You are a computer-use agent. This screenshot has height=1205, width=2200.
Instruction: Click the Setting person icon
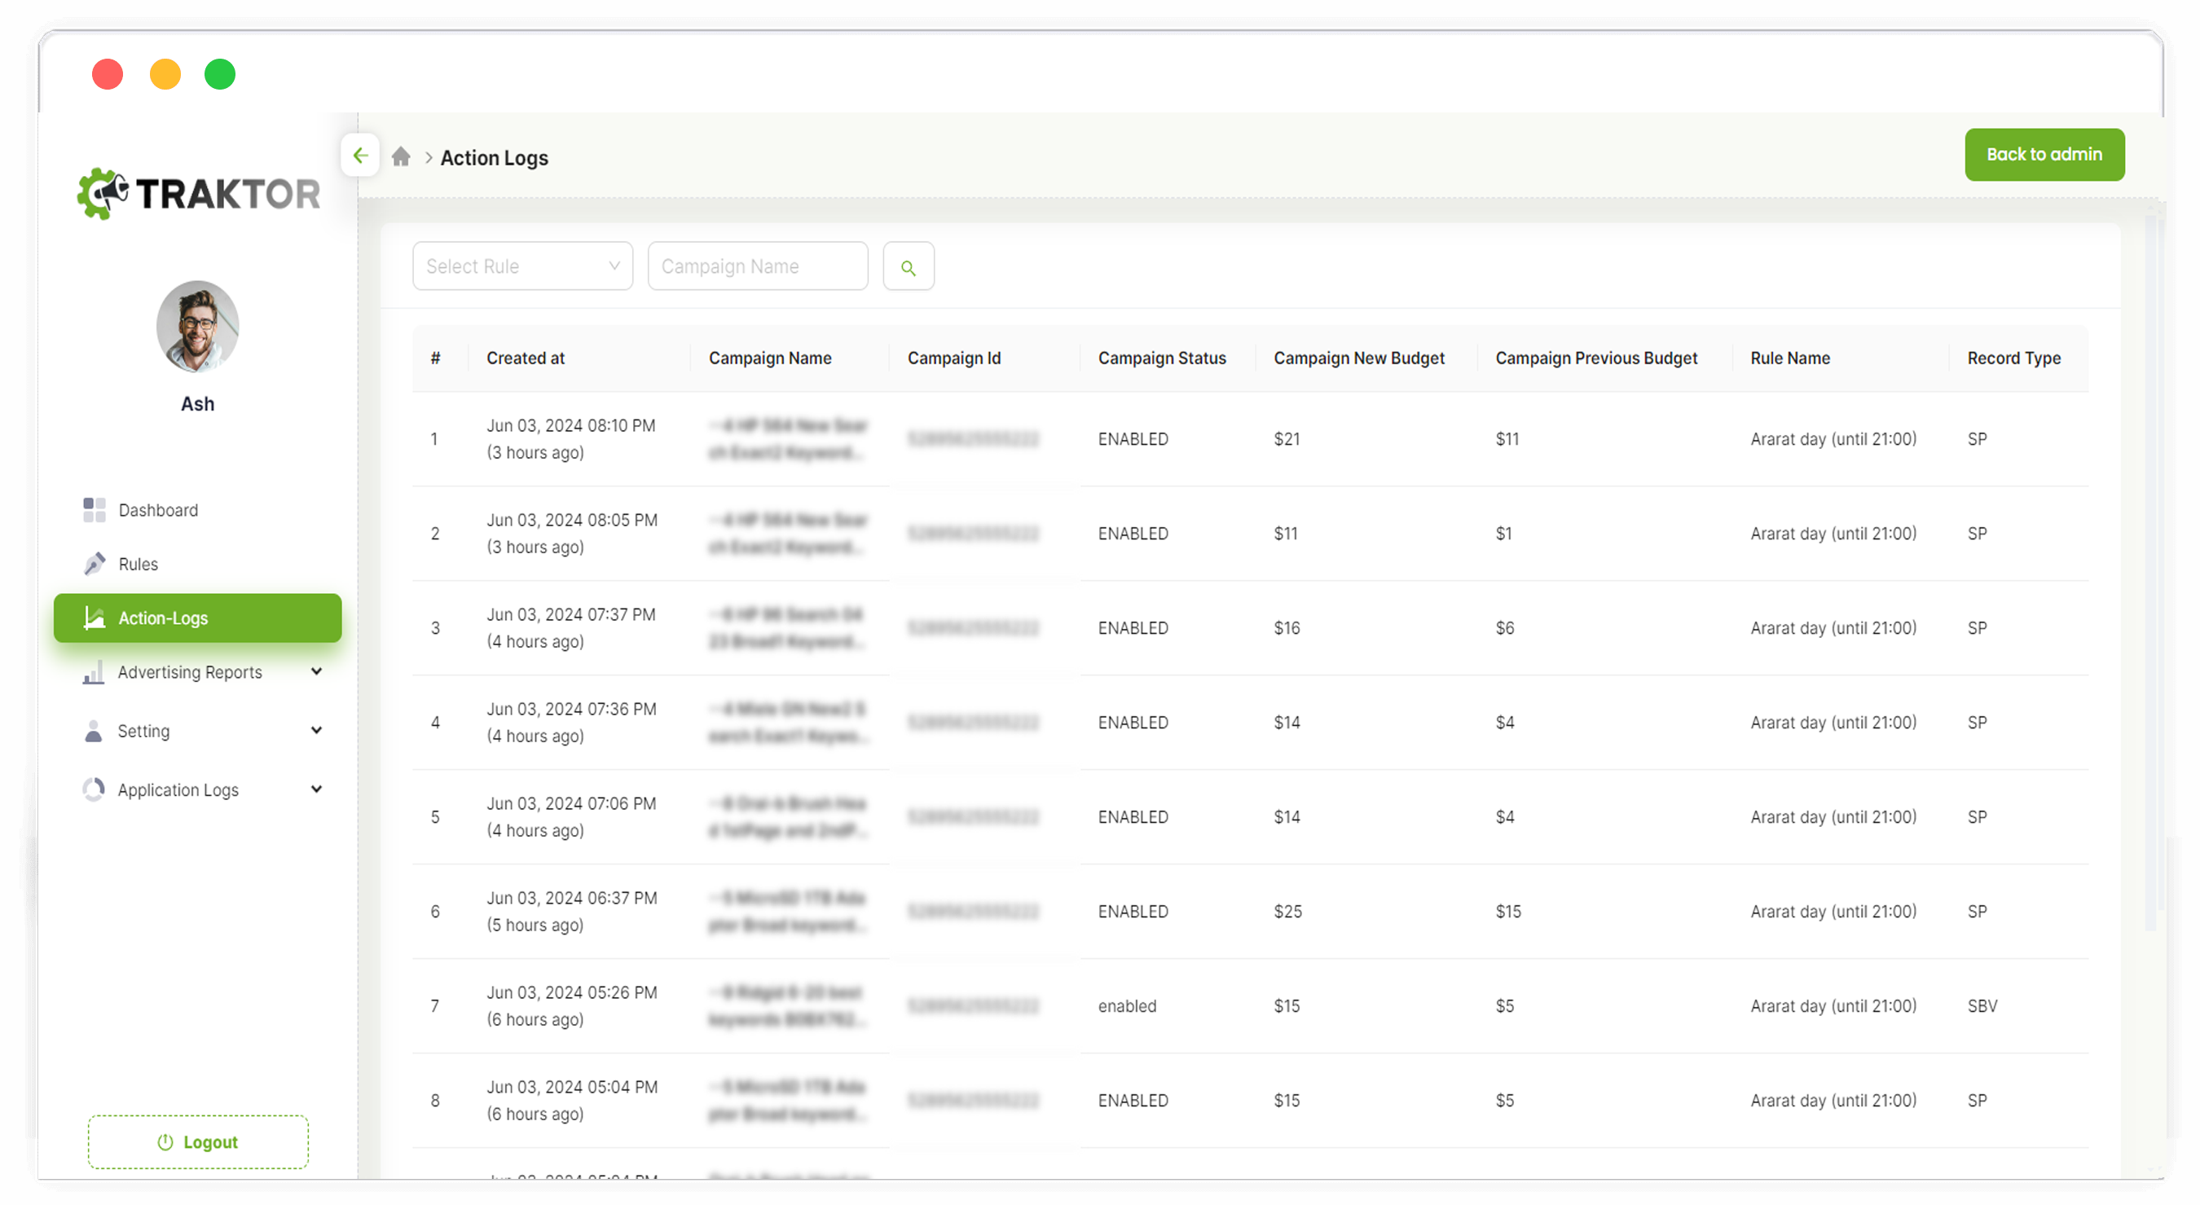coord(94,731)
